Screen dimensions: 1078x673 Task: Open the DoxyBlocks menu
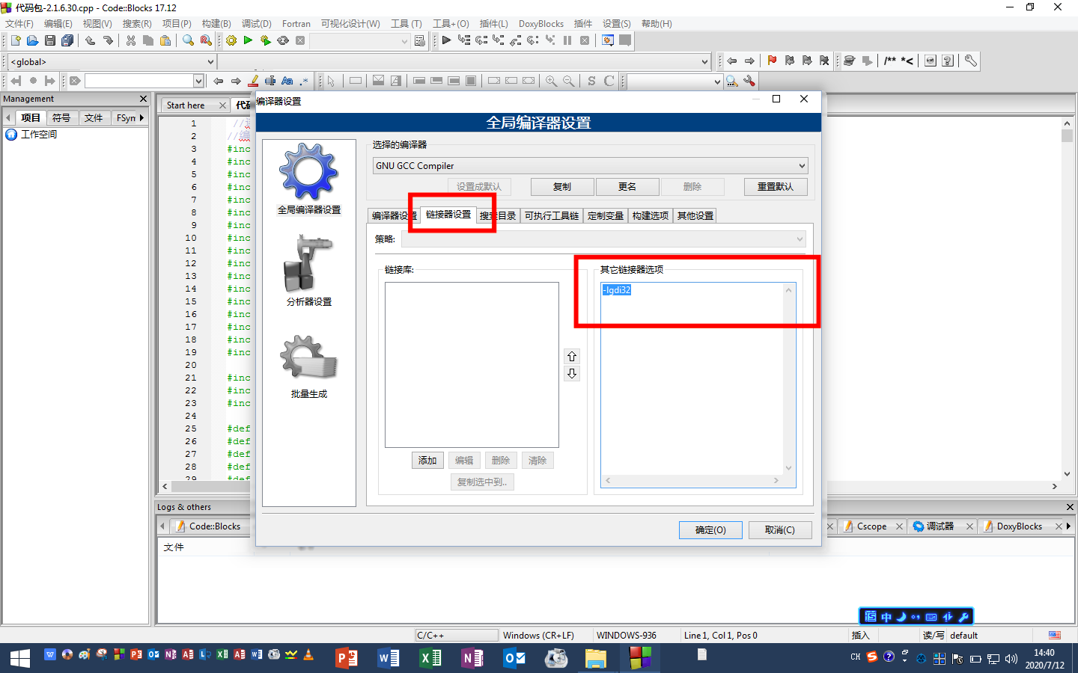coord(540,24)
